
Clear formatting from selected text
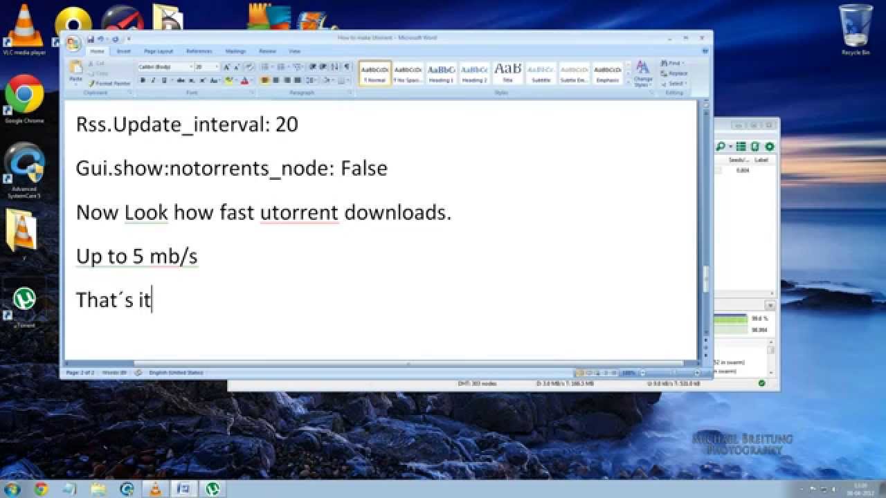[x=248, y=67]
